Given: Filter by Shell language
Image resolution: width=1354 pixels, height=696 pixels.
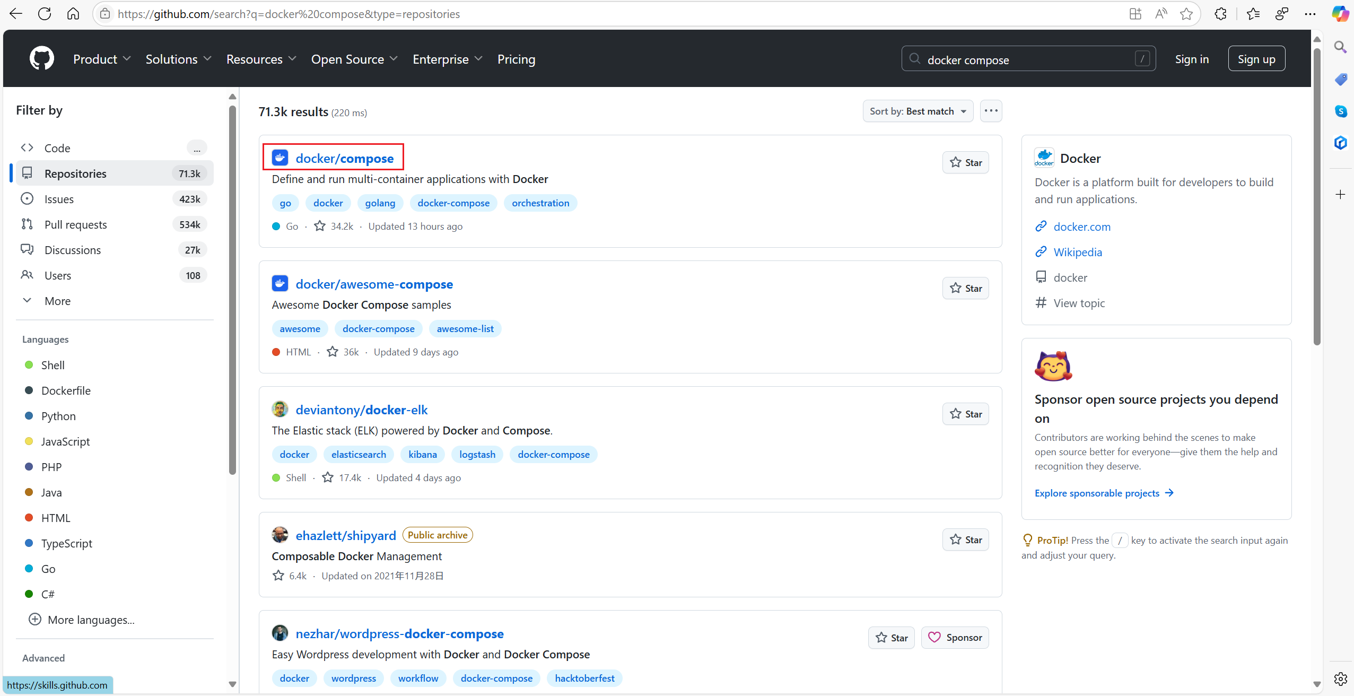Looking at the screenshot, I should 53,365.
